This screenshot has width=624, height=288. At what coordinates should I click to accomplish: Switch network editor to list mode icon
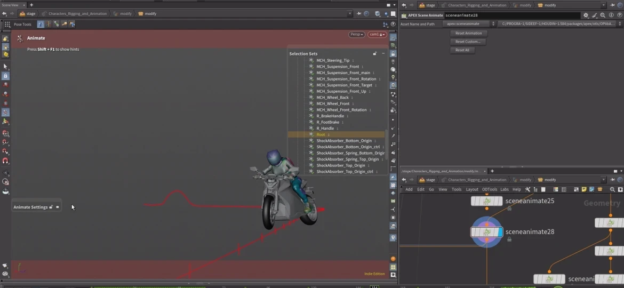click(x=543, y=189)
